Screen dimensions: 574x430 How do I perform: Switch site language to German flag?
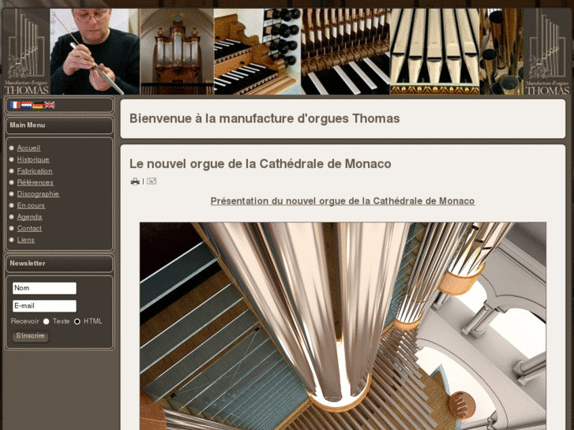pos(38,105)
